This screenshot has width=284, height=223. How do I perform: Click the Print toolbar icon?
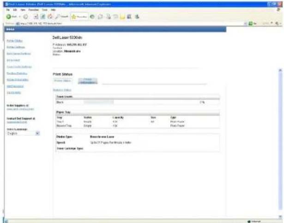coord(109,17)
